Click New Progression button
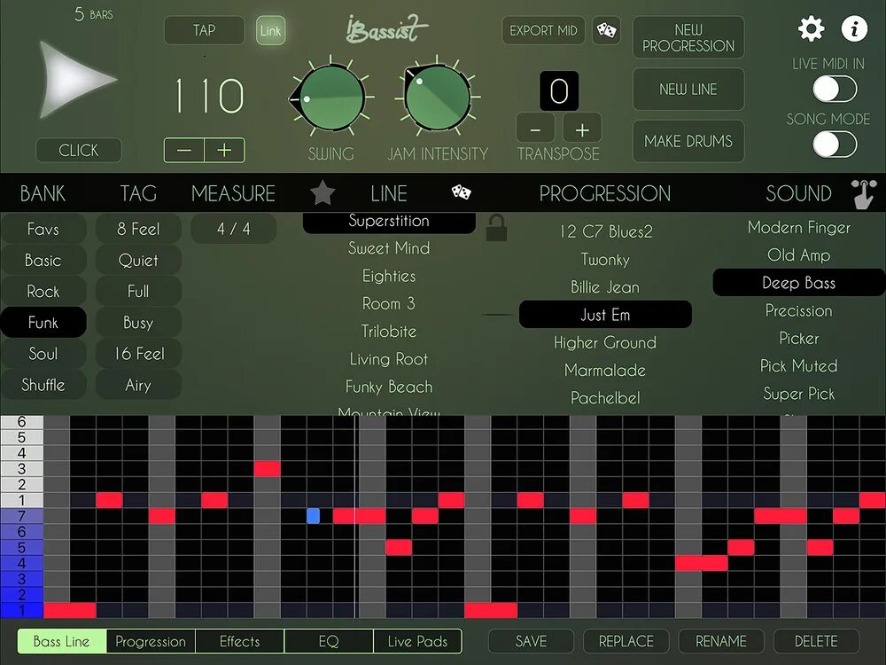The image size is (886, 665). [688, 37]
